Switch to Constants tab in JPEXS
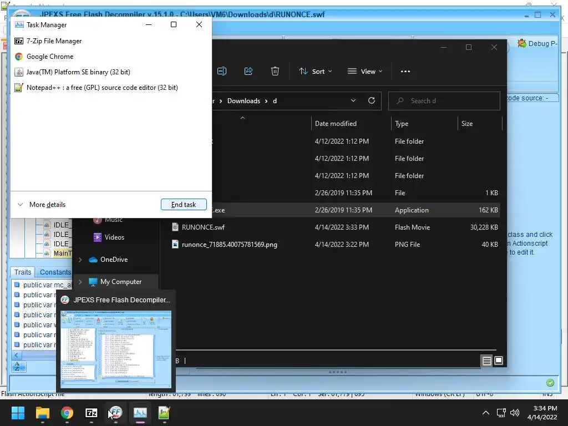 [x=55, y=272]
